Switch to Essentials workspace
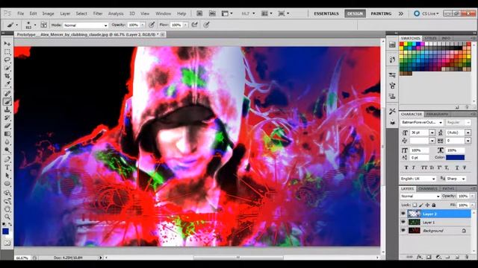478x268 pixels. [x=326, y=13]
